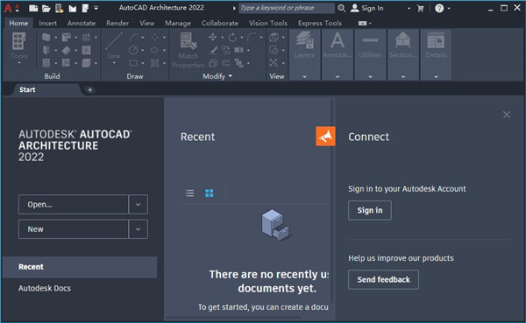The width and height of the screenshot is (526, 323).
Task: Switch to the Manage ribbon tab
Action: 178,23
